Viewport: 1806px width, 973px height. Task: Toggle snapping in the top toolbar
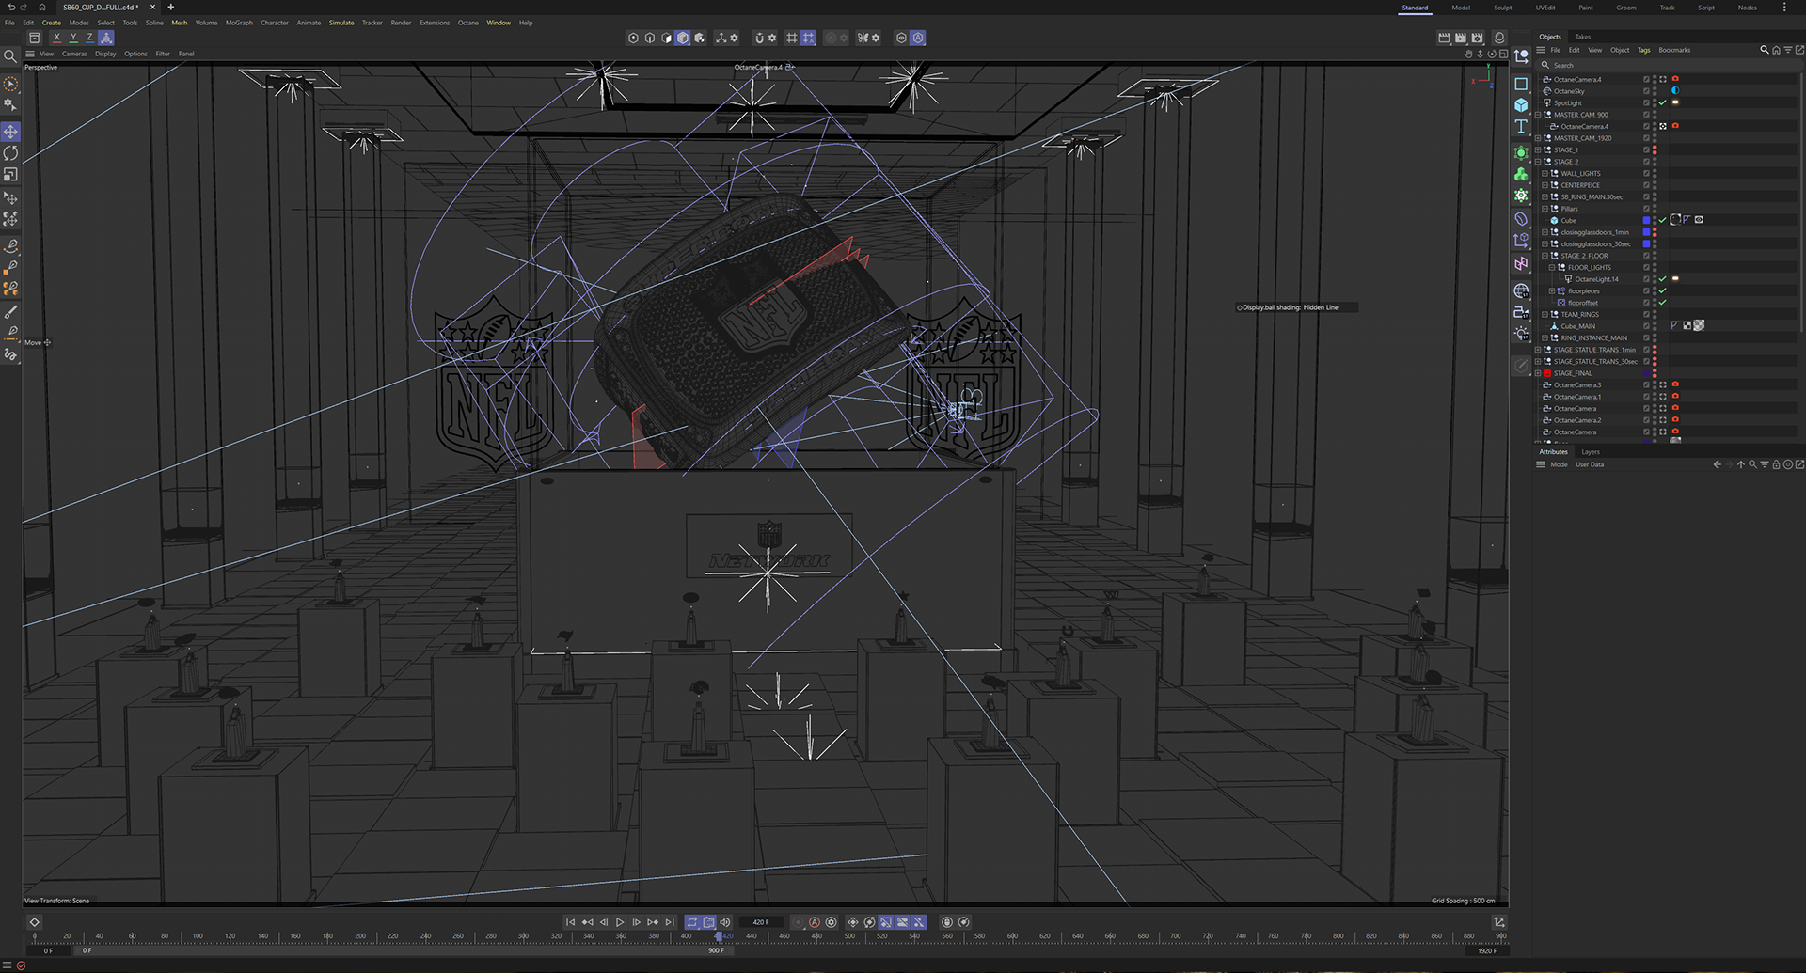tap(759, 38)
